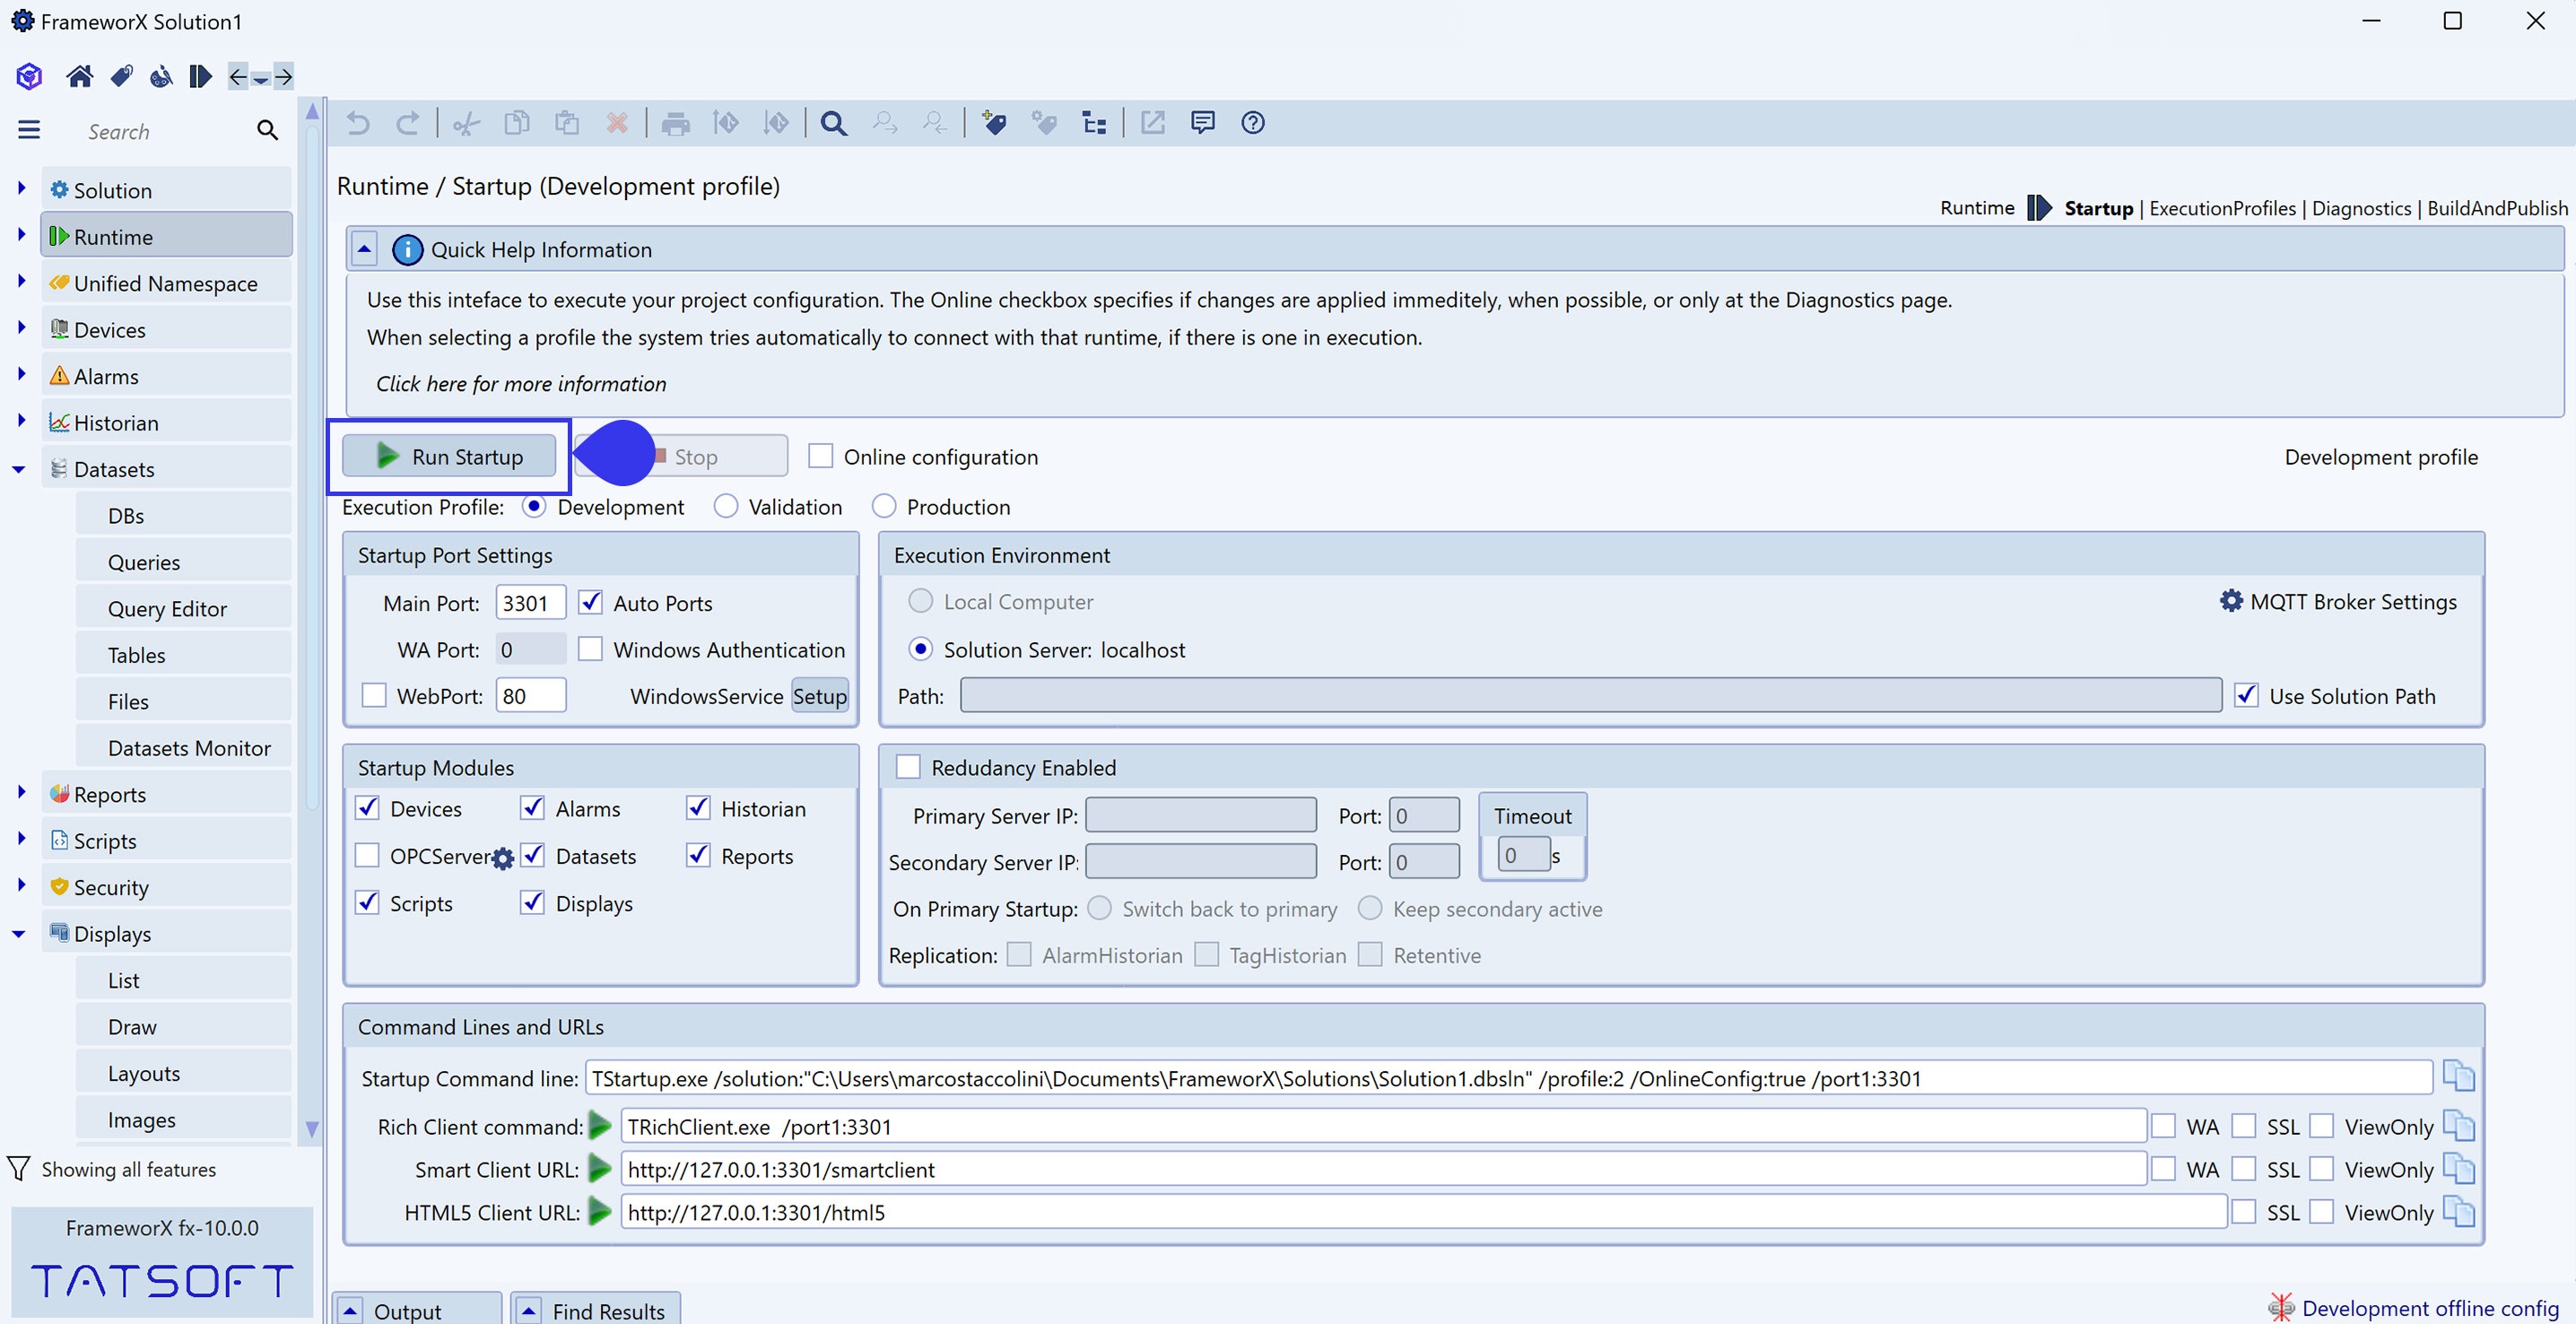Check the Redudancy Enabled checkbox
Image resolution: width=2576 pixels, height=1324 pixels.
coord(908,767)
